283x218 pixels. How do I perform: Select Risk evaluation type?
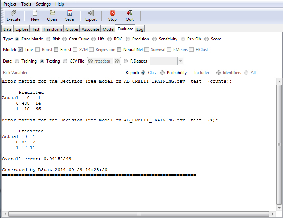point(48,39)
